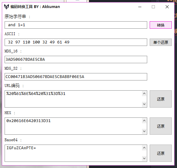
Task: Click down arrow of HEX scrollbar
Action: (144, 131)
